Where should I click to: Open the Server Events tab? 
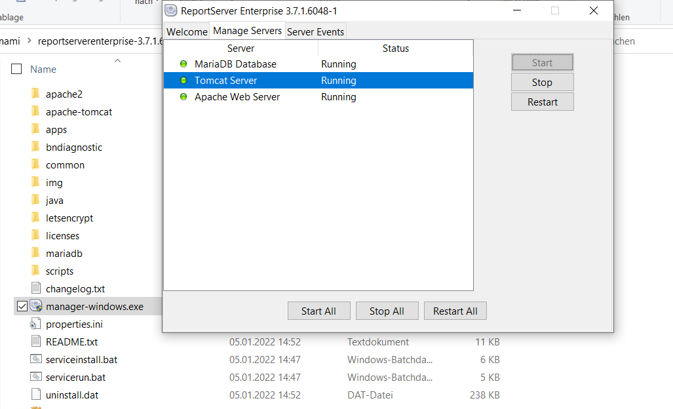[315, 31]
